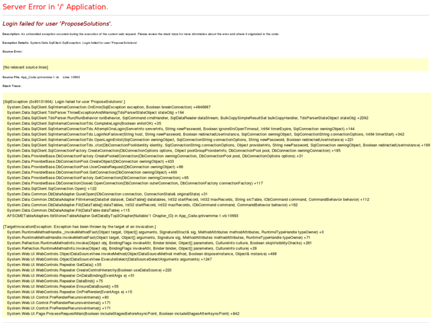The image size is (431, 323).
Task: Click the 'DbConnectionPool.UserCreateRequest' stack line
Action: click(x=95, y=167)
